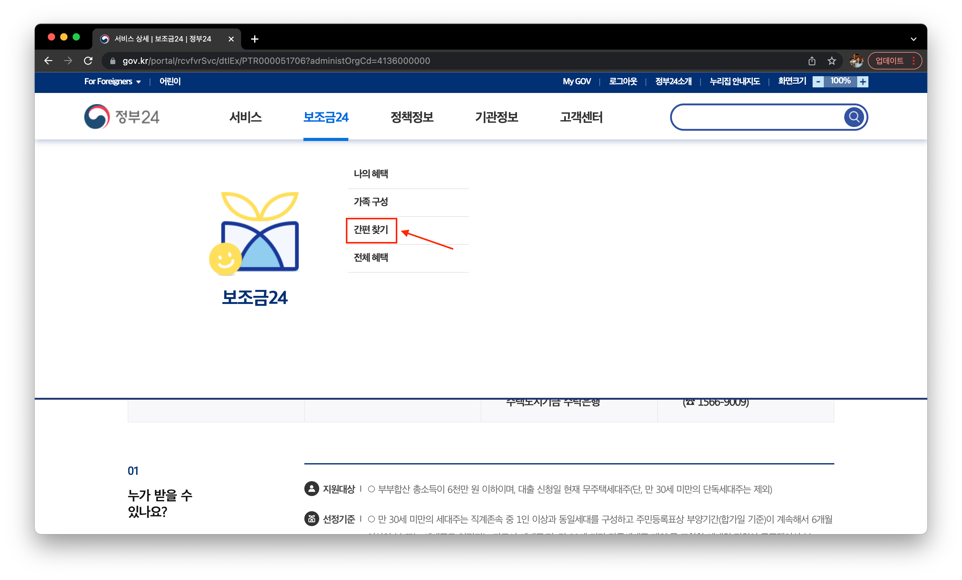Viewport: 962px width, 580px height.
Task: Open the browser three-dot menu
Action: tap(914, 61)
